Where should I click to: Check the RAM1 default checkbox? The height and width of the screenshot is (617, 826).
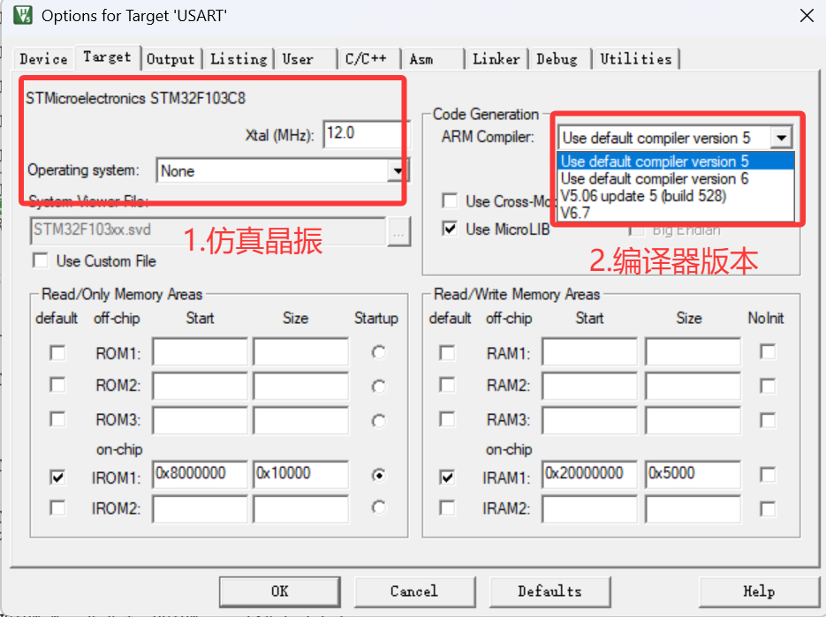coord(447,352)
